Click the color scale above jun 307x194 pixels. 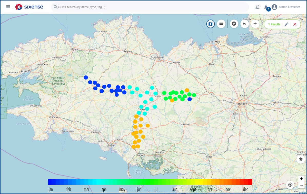139,182
